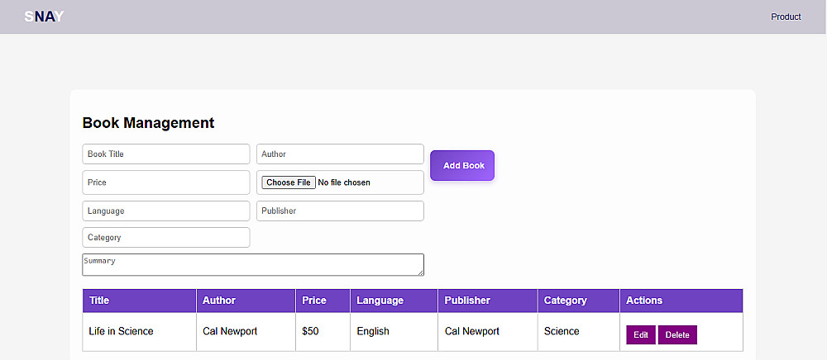Click the Category text field

point(165,238)
